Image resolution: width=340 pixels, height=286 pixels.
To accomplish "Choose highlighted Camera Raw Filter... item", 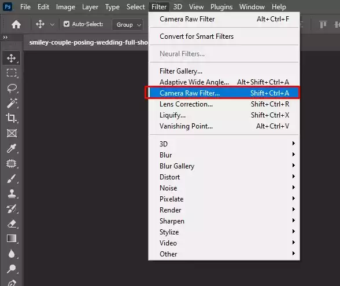I will point(224,93).
